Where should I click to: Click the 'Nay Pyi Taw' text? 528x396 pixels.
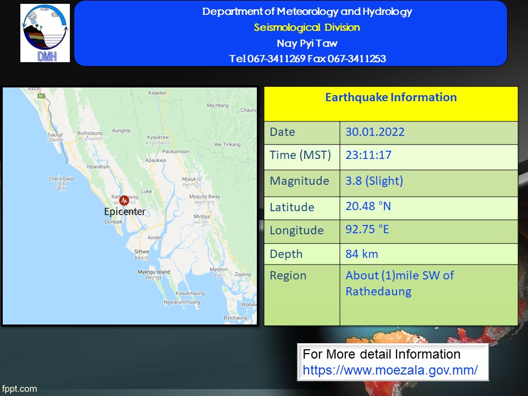(307, 43)
